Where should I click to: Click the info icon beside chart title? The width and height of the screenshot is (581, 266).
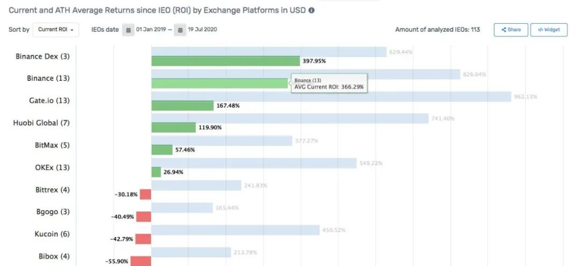[x=311, y=10]
